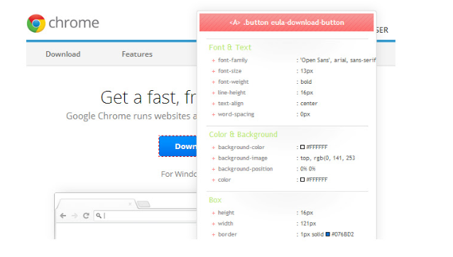Click the plus beside font-family
The image size is (453, 257).
pyautogui.click(x=213, y=60)
